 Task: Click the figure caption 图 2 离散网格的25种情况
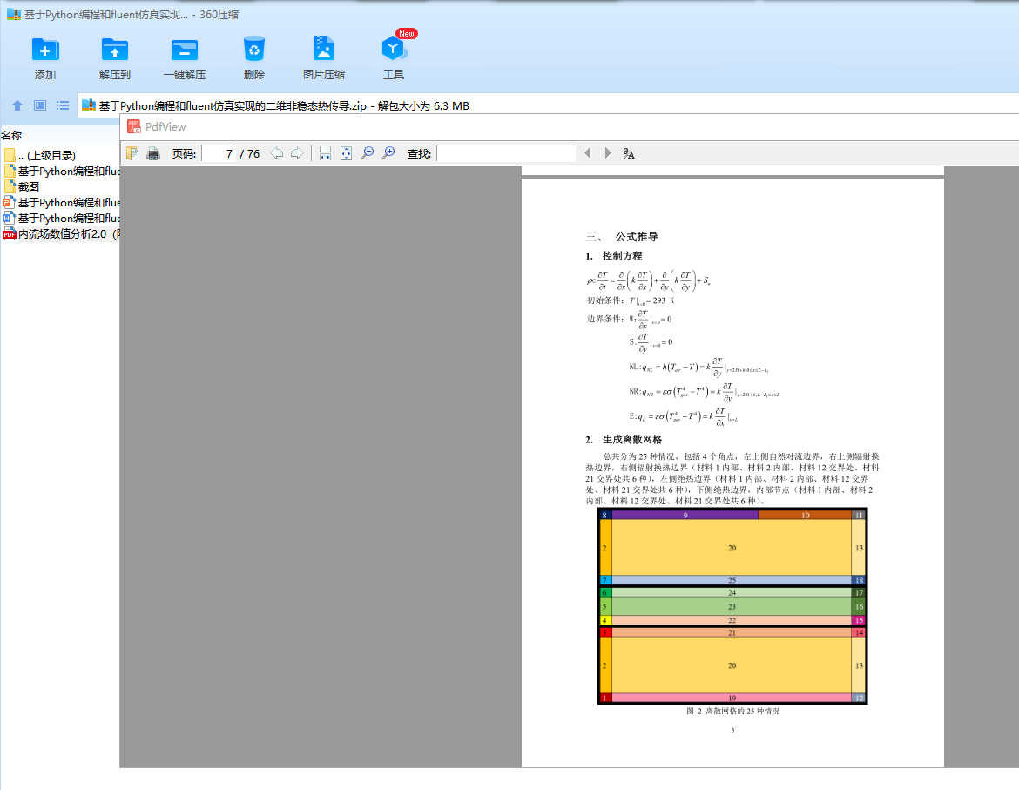click(733, 712)
